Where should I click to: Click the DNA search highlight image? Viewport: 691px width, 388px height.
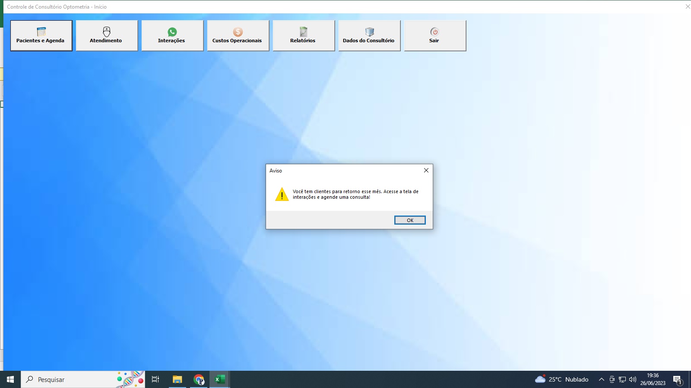(130, 379)
